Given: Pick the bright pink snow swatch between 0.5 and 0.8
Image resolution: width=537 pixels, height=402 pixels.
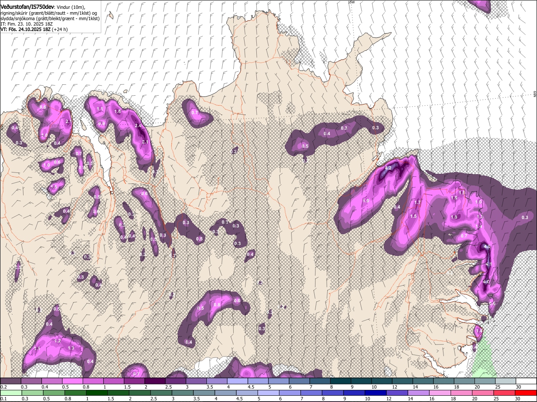Looking at the screenshot, I should 72,381.
